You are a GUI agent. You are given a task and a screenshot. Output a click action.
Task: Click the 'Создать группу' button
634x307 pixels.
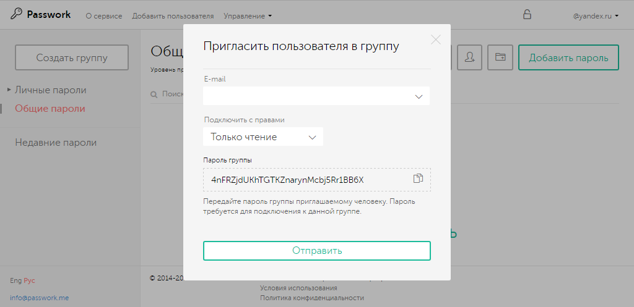point(72,57)
